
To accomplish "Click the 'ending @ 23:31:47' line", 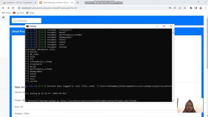I will pyautogui.click(x=46, y=93).
